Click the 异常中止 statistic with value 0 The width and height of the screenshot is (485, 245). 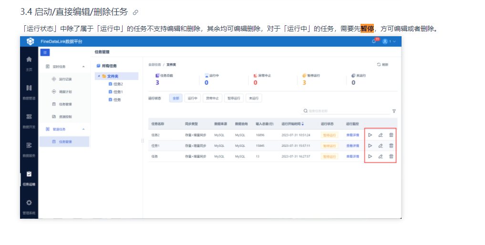point(262,80)
